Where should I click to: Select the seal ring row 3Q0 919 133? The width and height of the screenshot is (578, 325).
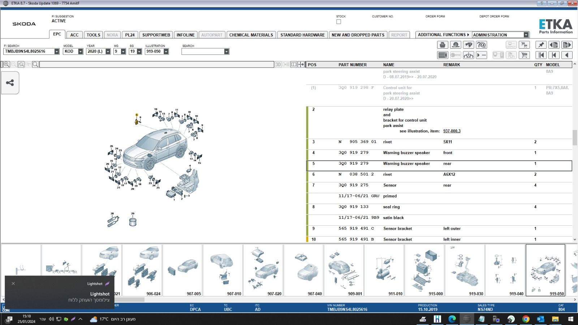tap(439, 207)
